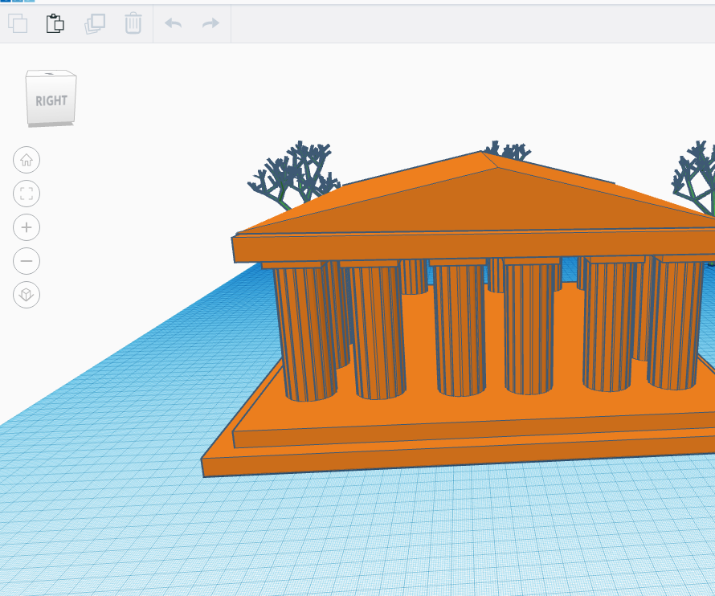Click the Paste icon in the toolbar
This screenshot has width=715, height=596.
(x=56, y=23)
